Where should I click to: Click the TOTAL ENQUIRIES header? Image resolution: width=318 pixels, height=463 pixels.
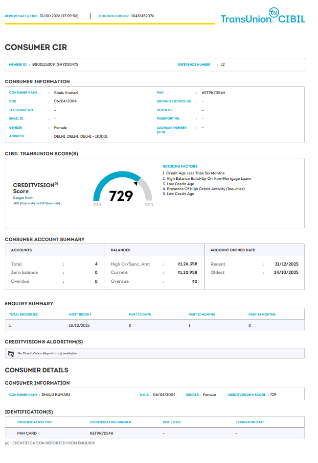(x=23, y=315)
